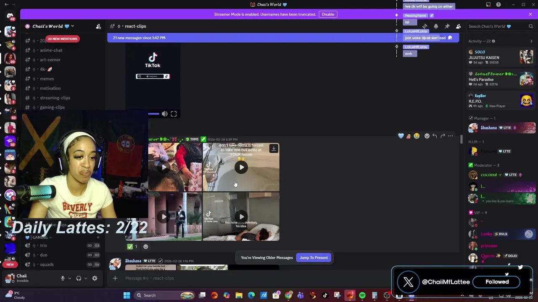
Task: Add reaction smiley below the video grid
Action: pyautogui.click(x=146, y=247)
